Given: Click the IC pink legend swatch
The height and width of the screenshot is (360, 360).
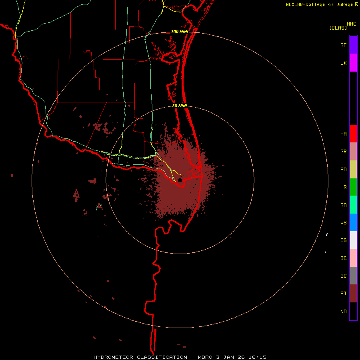Looking at the screenshot, I should pos(353,258).
